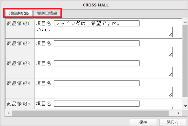This screenshot has width=188, height=126.
Task: Click the up arrow of the vertical scrollbar
Action: 185,22
